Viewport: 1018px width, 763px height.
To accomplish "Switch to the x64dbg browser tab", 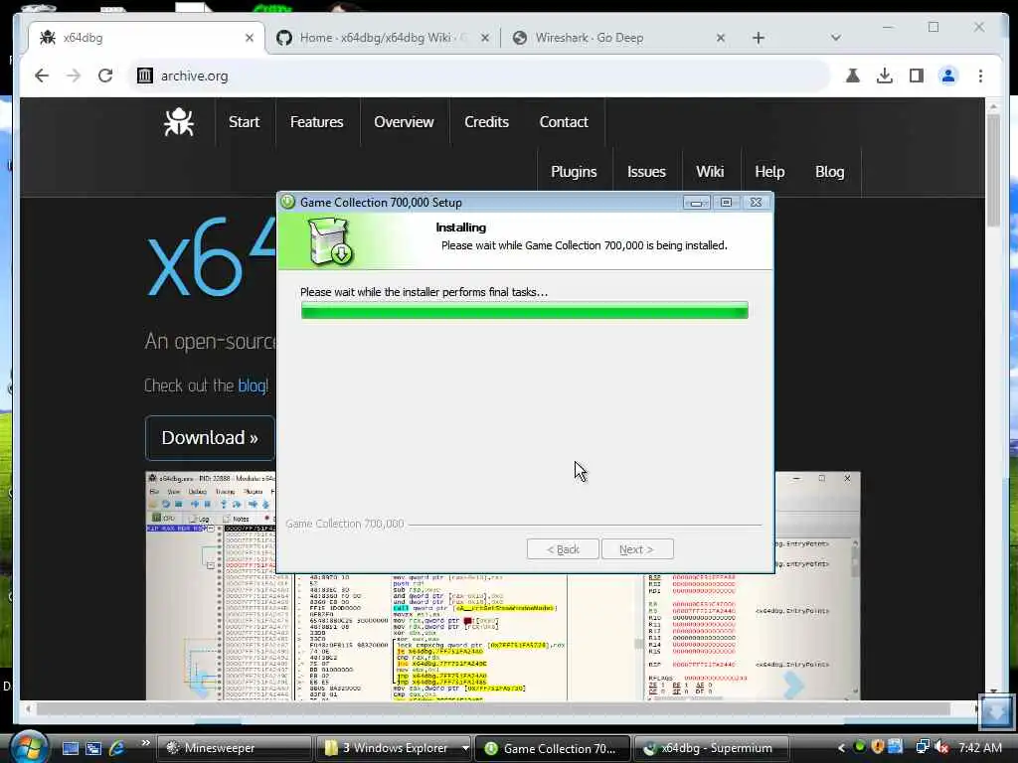I will point(146,38).
